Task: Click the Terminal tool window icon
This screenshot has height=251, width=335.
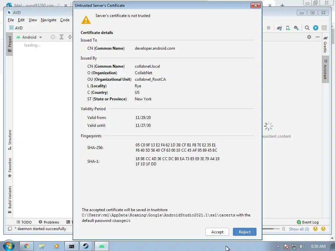Action: click(68, 222)
